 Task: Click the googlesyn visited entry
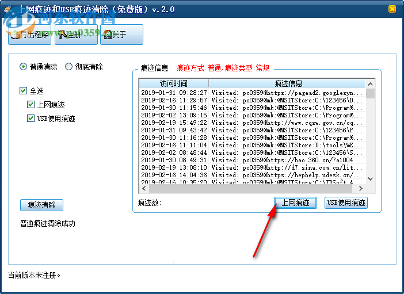[252, 93]
